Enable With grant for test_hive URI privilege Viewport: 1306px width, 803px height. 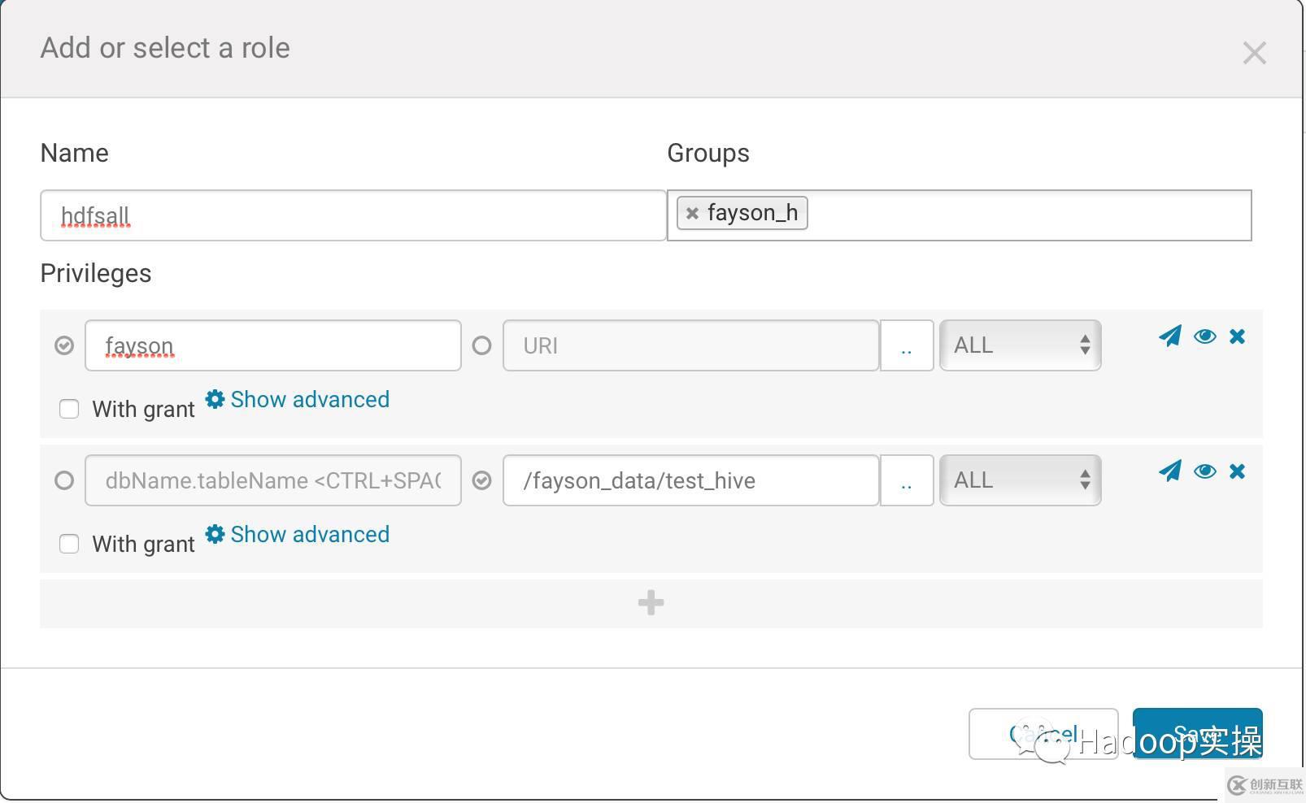click(69, 544)
